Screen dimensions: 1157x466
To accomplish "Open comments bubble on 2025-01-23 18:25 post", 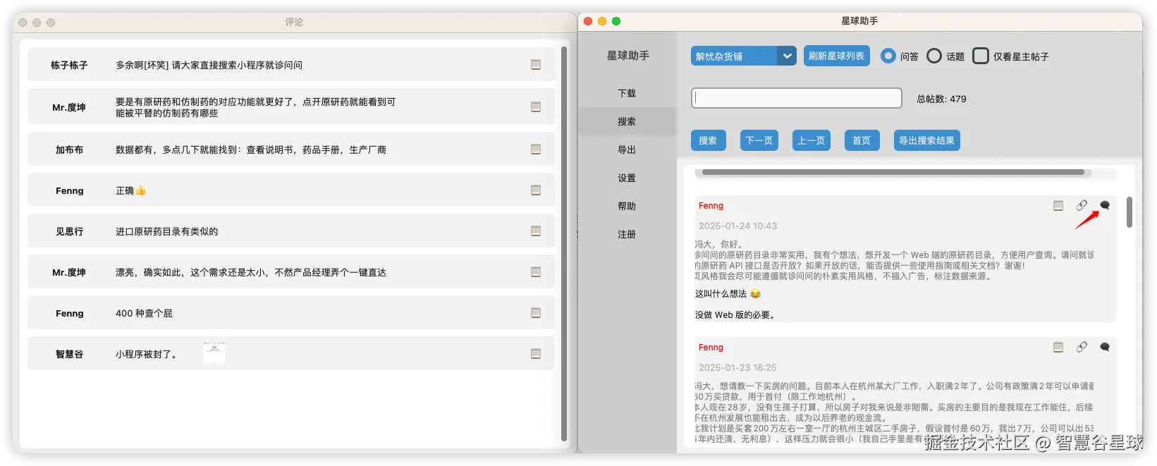I will pos(1105,347).
